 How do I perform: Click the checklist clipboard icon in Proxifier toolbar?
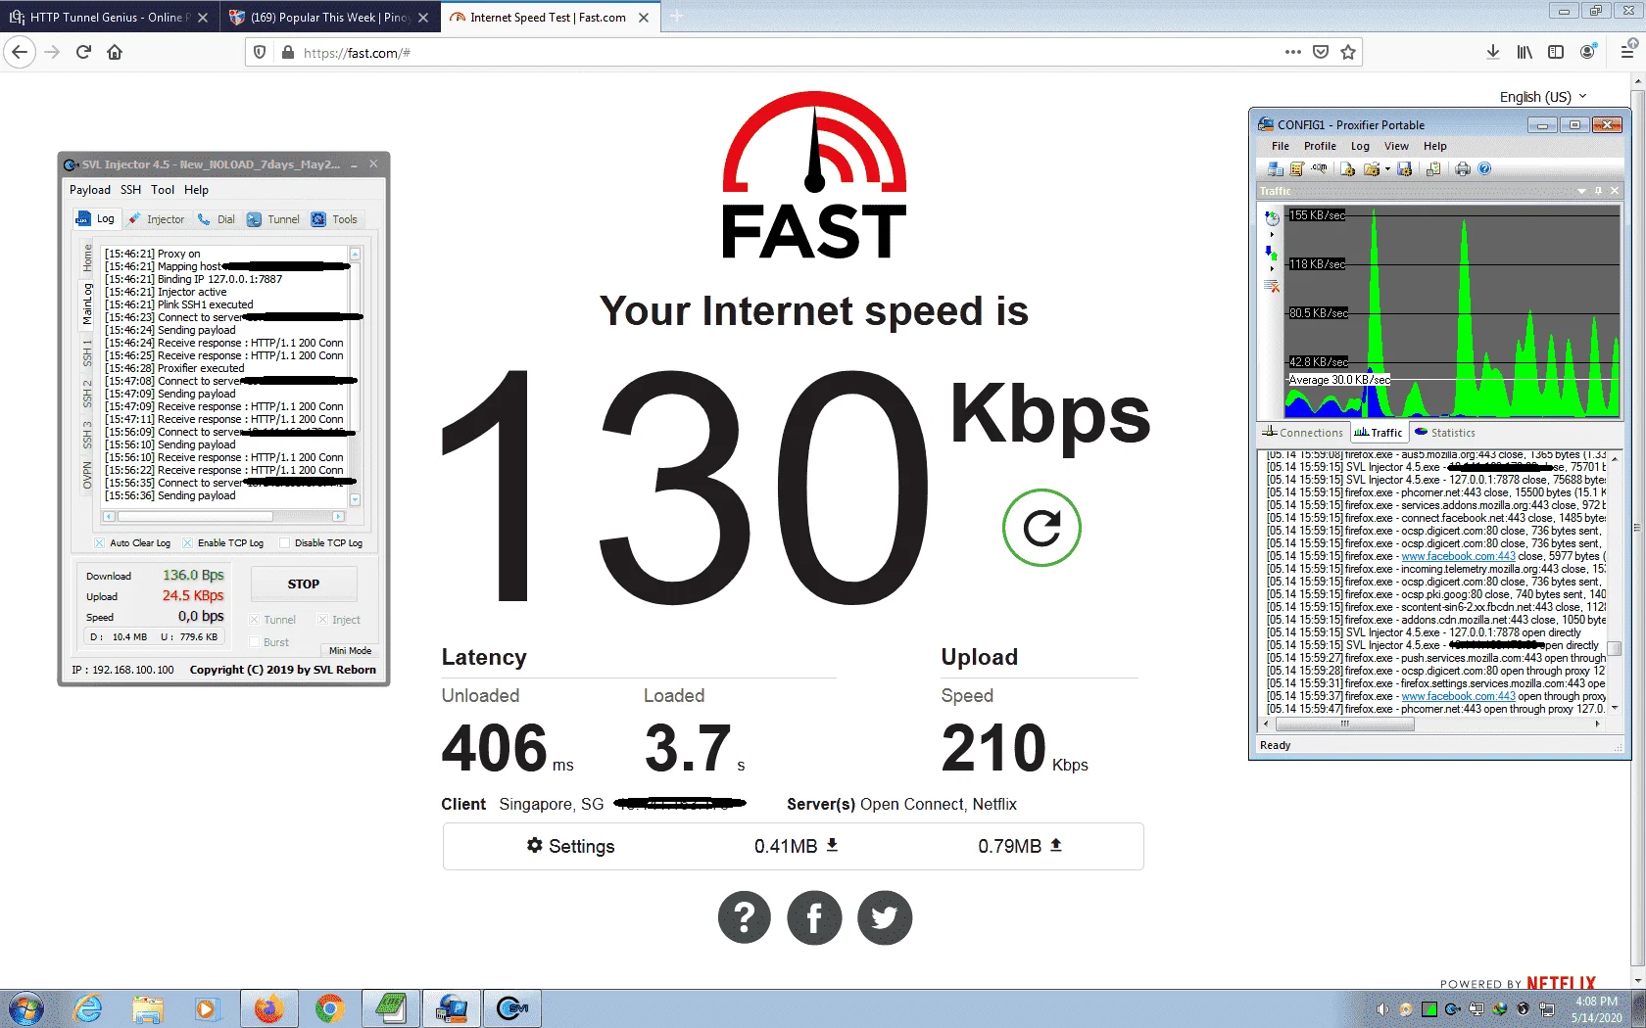[1433, 169]
